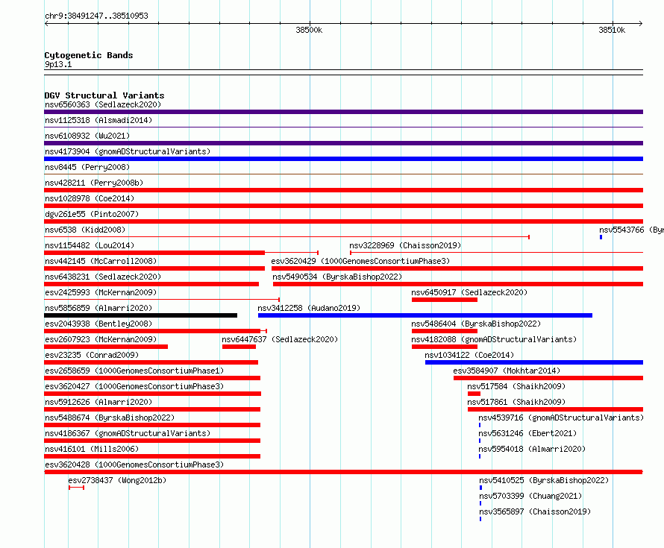
Task: Click nsv517584 (Shaikh2009) label
Action: click(x=516, y=386)
